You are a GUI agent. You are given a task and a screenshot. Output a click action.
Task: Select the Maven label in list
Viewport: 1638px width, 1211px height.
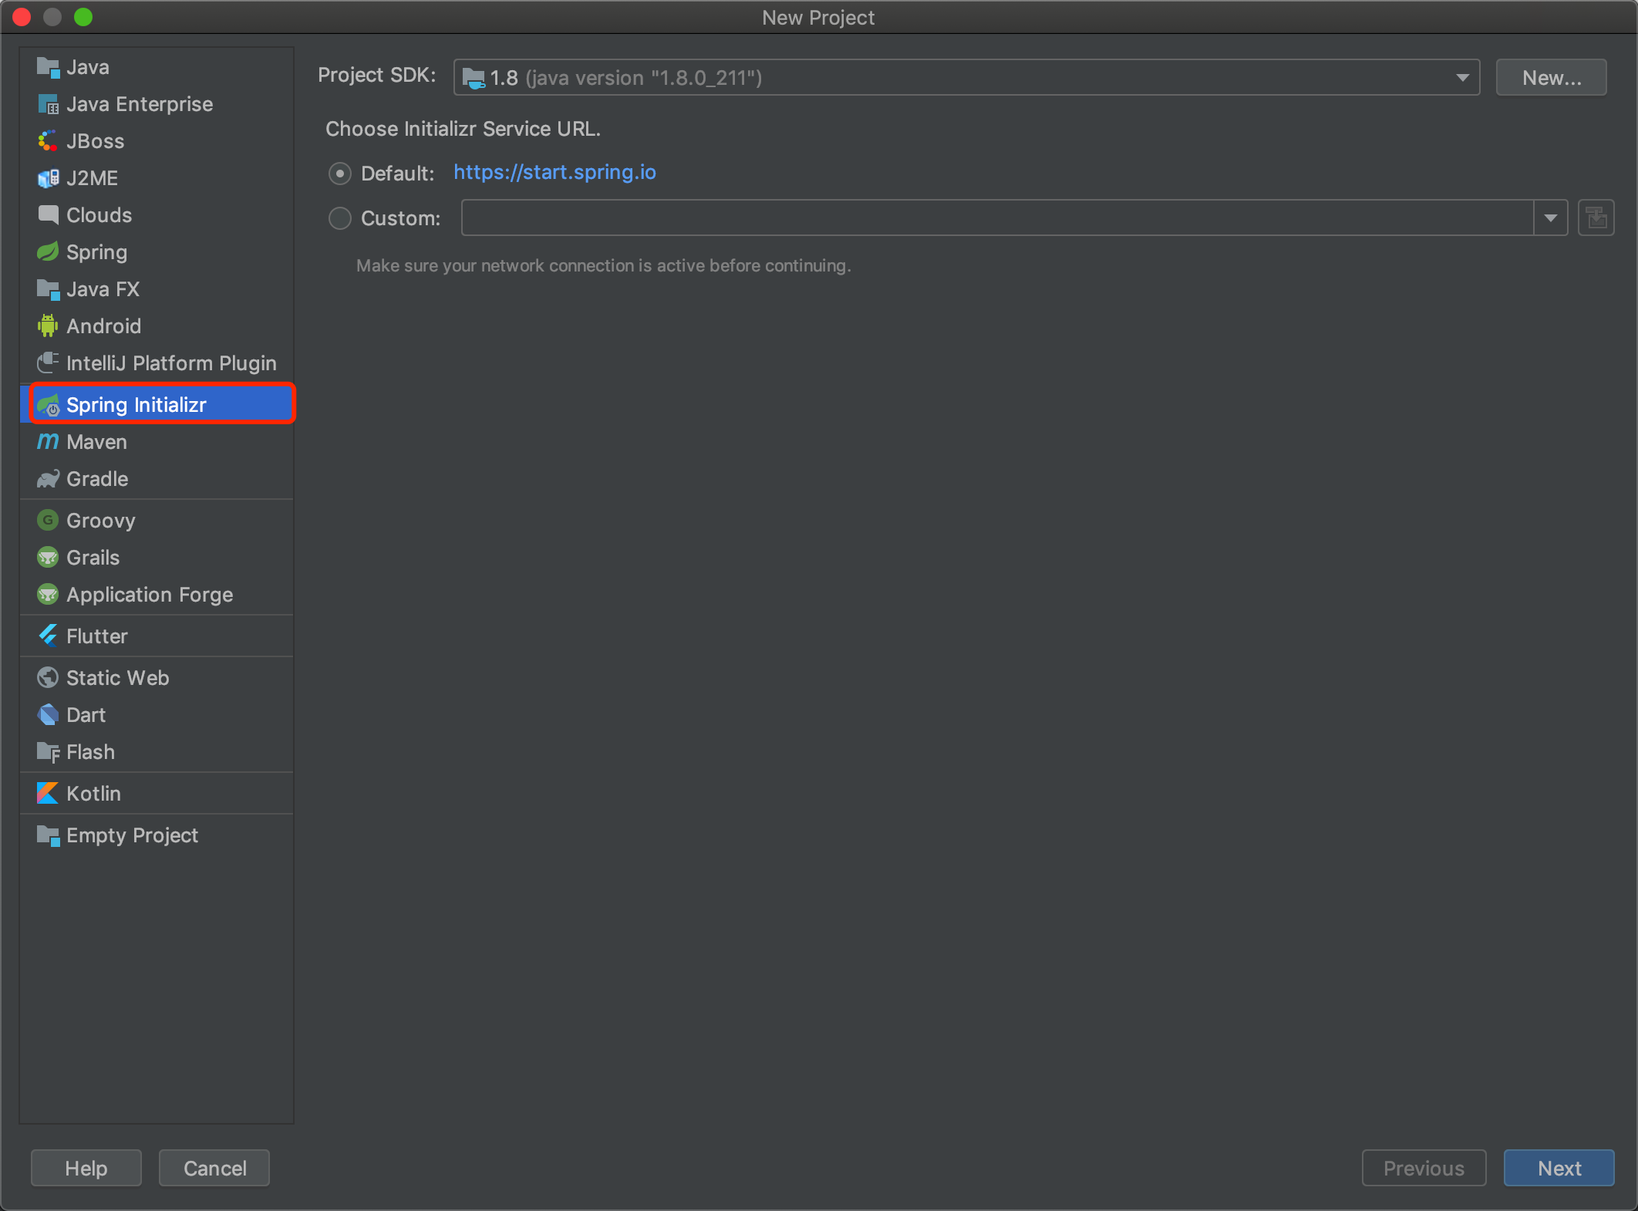tap(96, 442)
